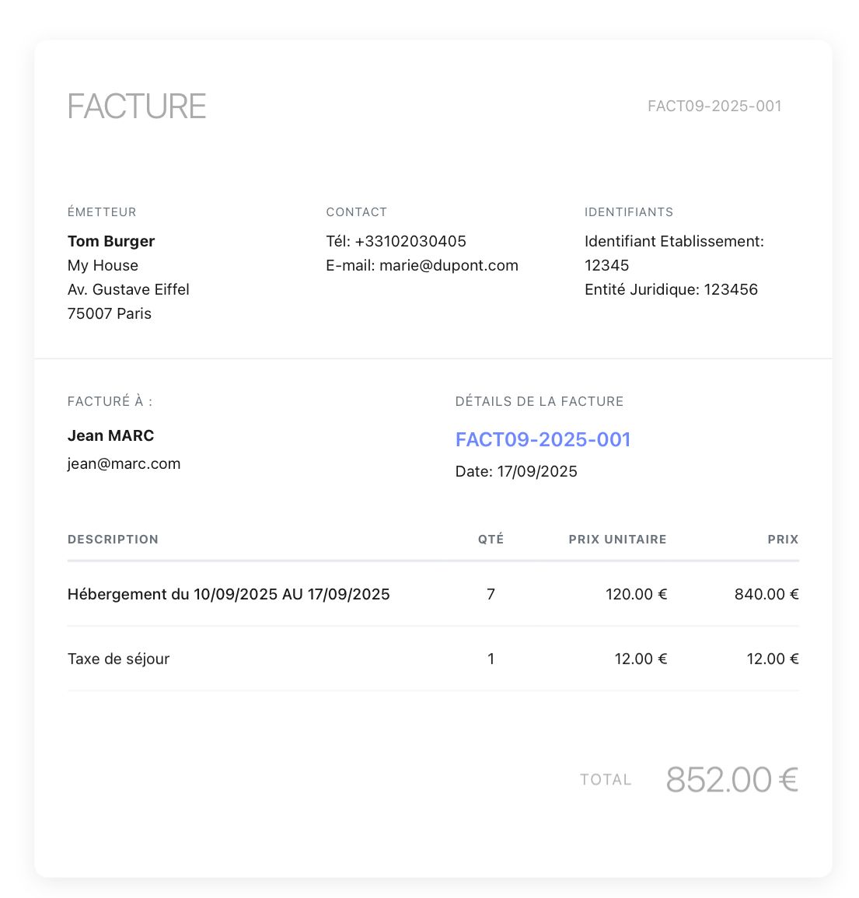Click the PRIX UNITAIRE column header
Viewport: 859px width, 898px height.
617,540
